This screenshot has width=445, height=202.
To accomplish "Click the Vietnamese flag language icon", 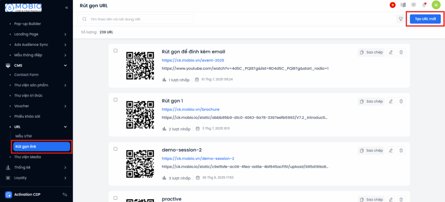I will pos(392,5).
